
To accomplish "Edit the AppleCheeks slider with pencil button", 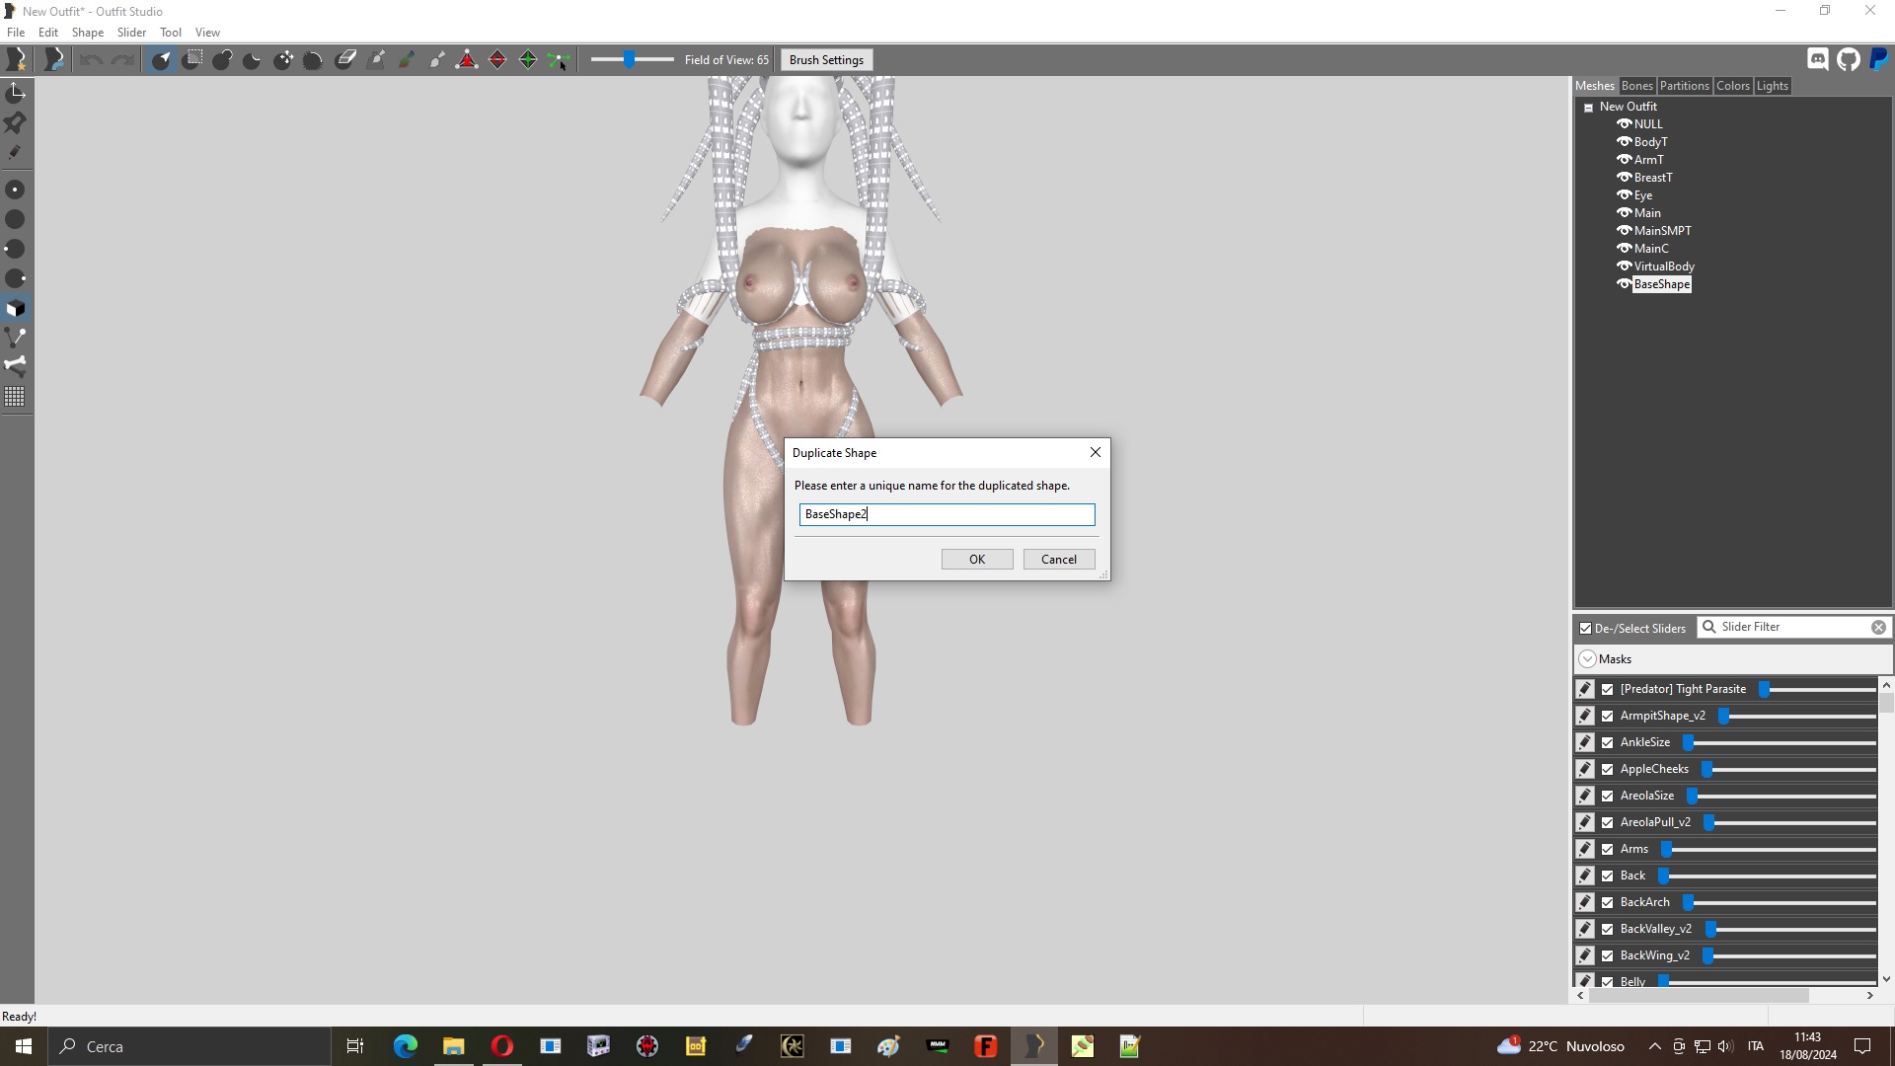I will click(1585, 769).
